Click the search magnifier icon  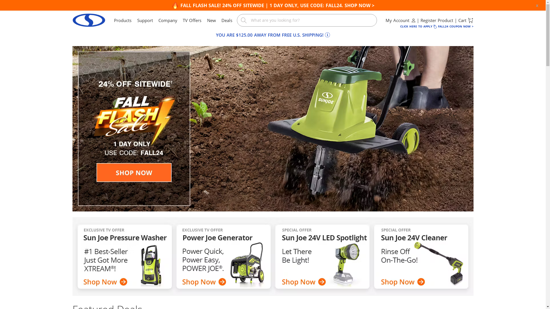coord(243,20)
